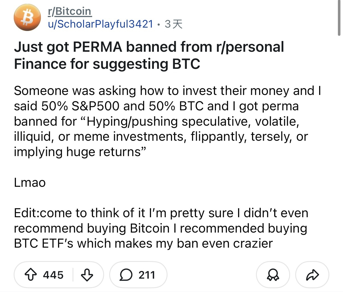Screen dimensions: 343x292
Task: Click 'BTC ETF's' text in edit note
Action: [x=44, y=243]
